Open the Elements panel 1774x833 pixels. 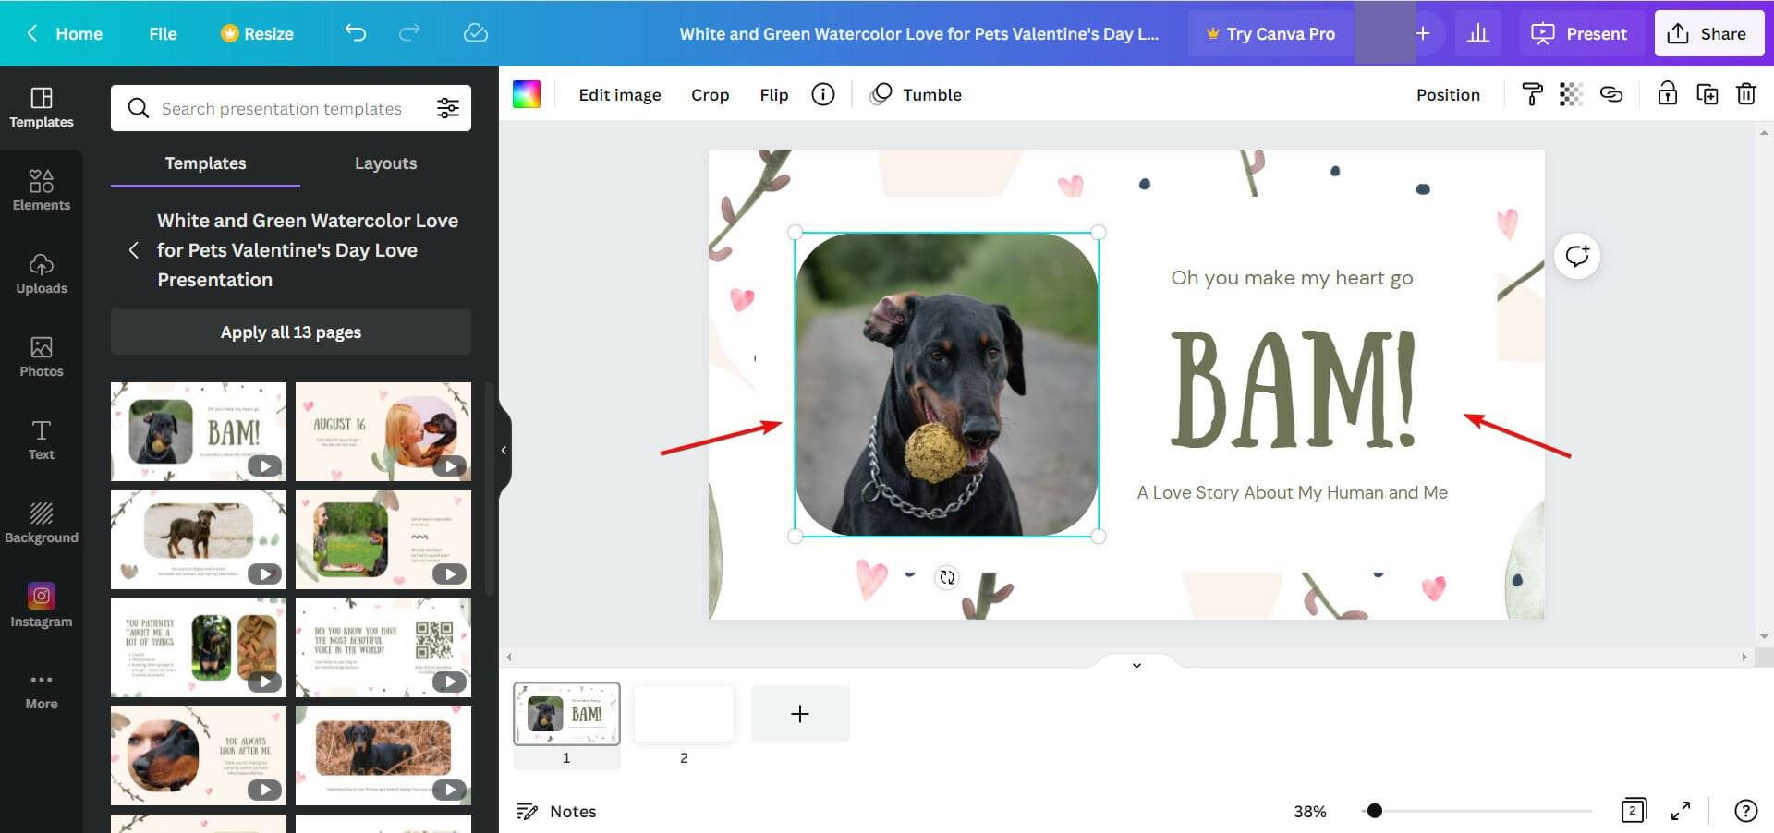click(x=42, y=189)
